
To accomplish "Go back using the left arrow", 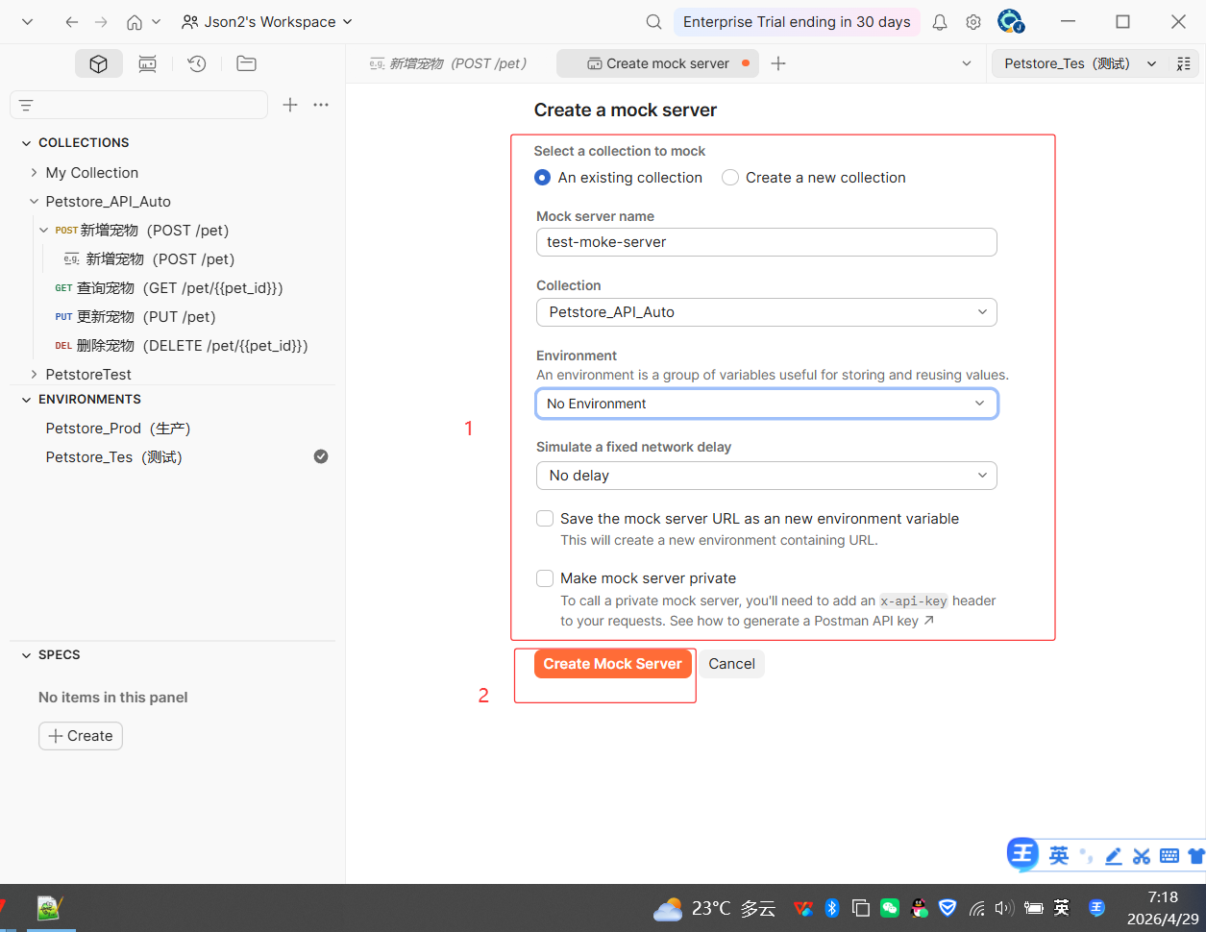I will (x=72, y=22).
